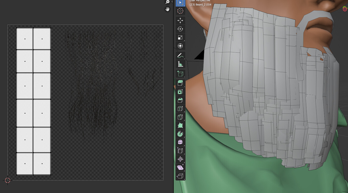This screenshot has height=193, width=348.
Task: Pick the Shear tool
Action: pyautogui.click(x=180, y=168)
